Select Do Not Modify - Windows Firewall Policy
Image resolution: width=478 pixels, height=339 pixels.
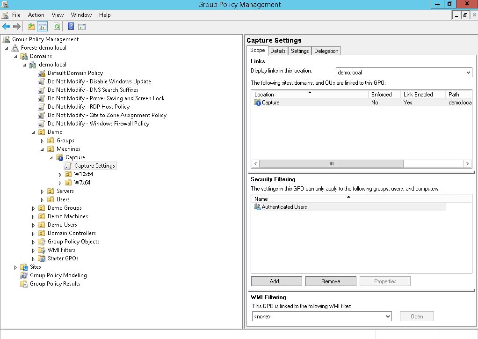(98, 124)
